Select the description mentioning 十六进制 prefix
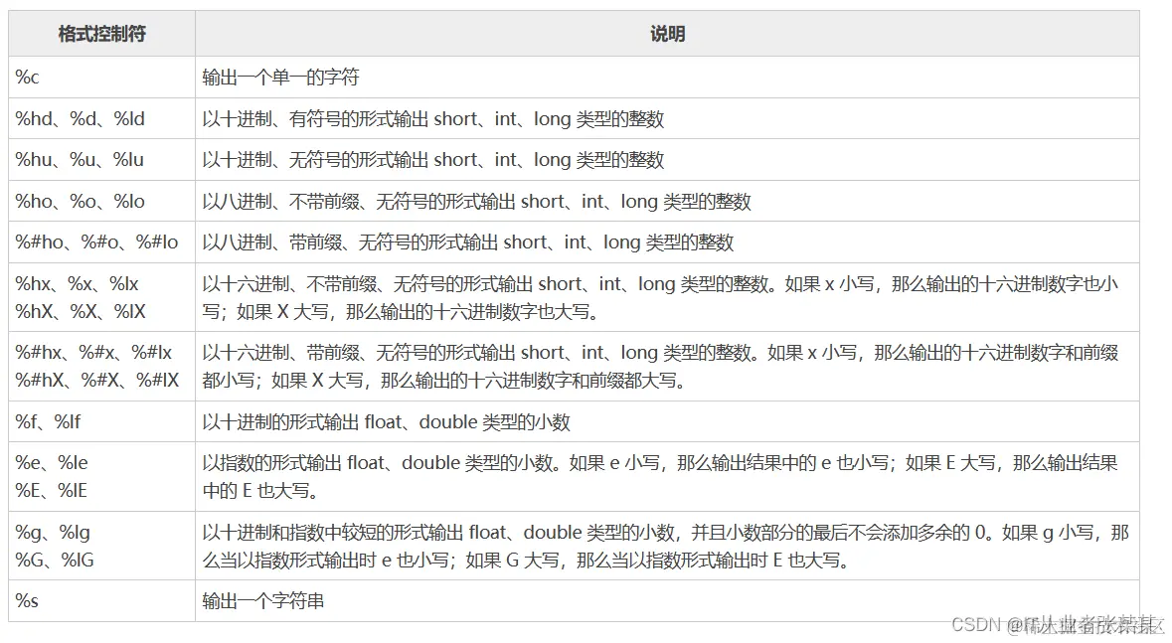This screenshot has width=1172, height=643. coord(596,365)
